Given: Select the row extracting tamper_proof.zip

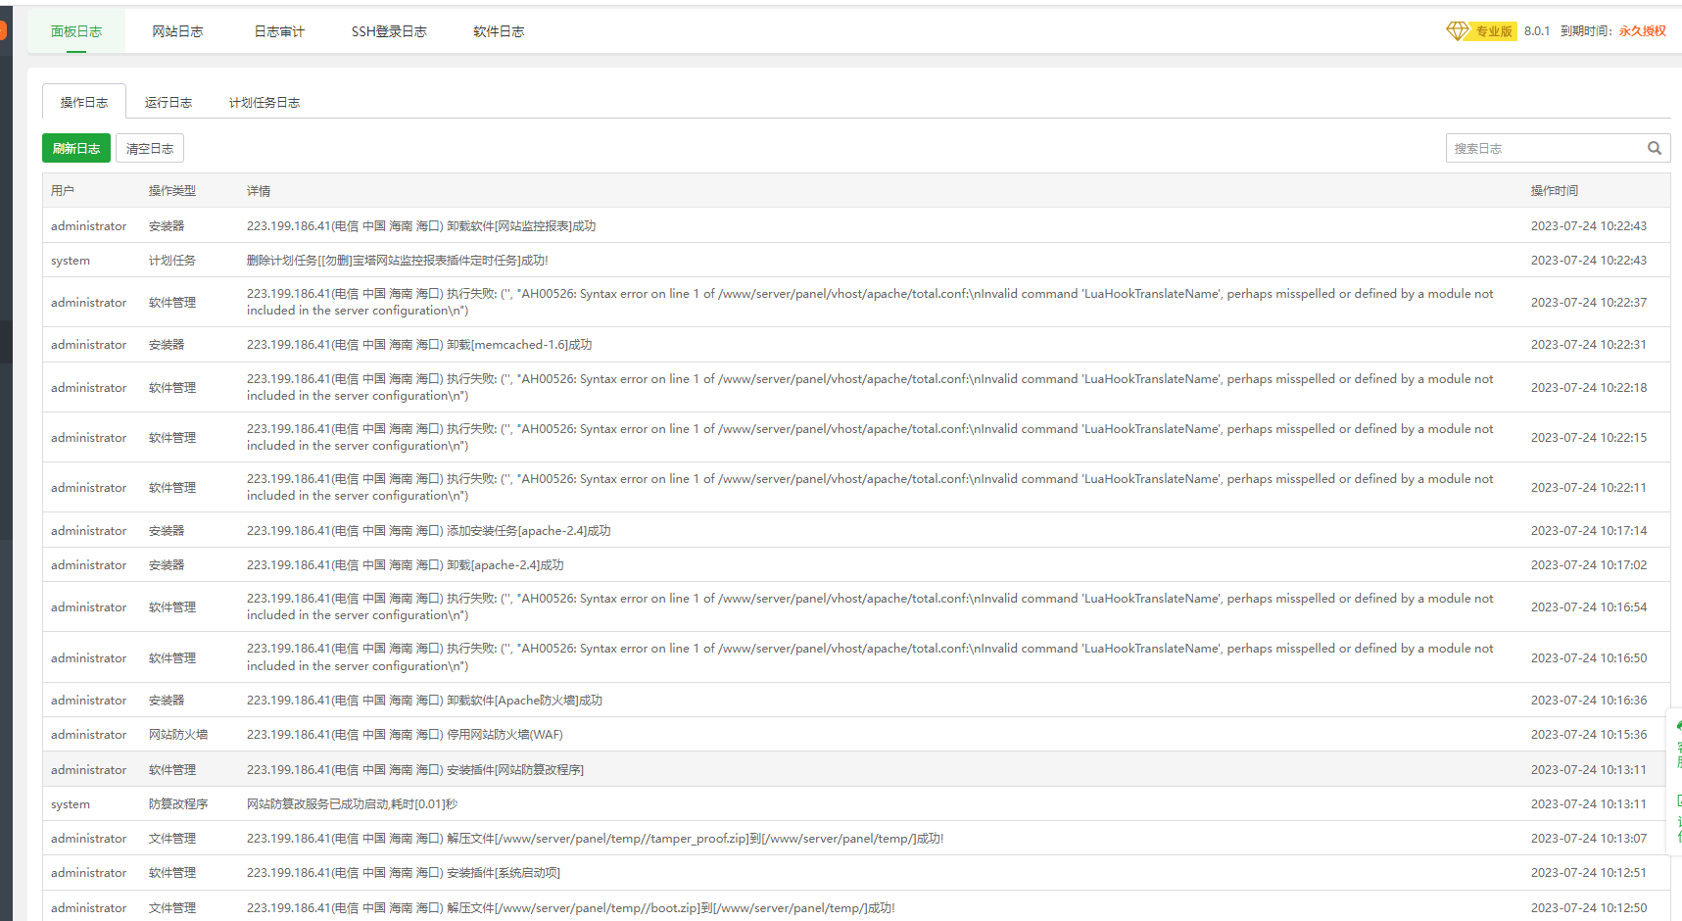Looking at the screenshot, I should 856,838.
